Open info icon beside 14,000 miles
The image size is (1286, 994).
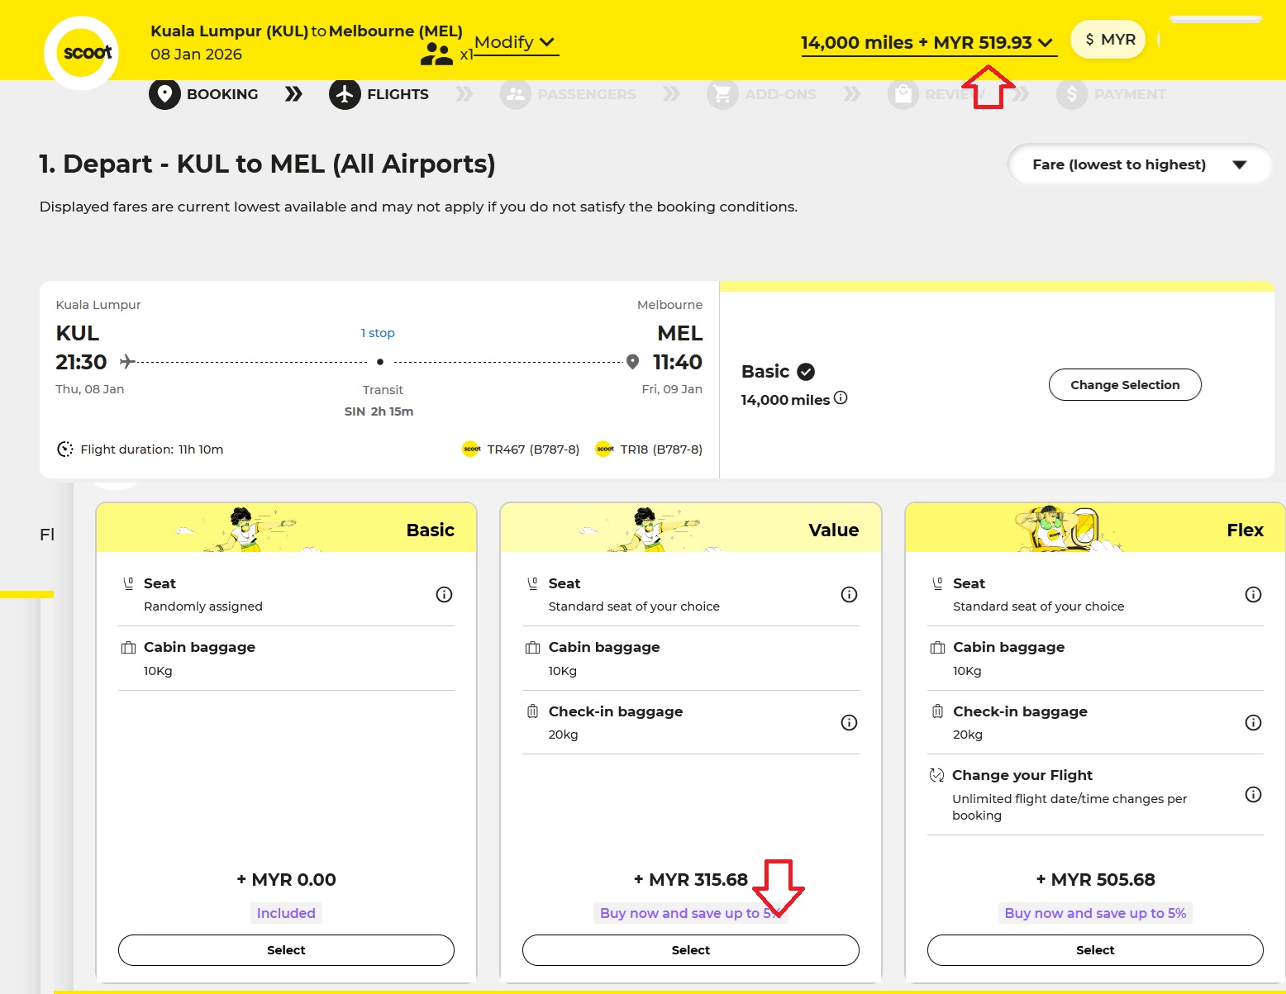pyautogui.click(x=841, y=397)
